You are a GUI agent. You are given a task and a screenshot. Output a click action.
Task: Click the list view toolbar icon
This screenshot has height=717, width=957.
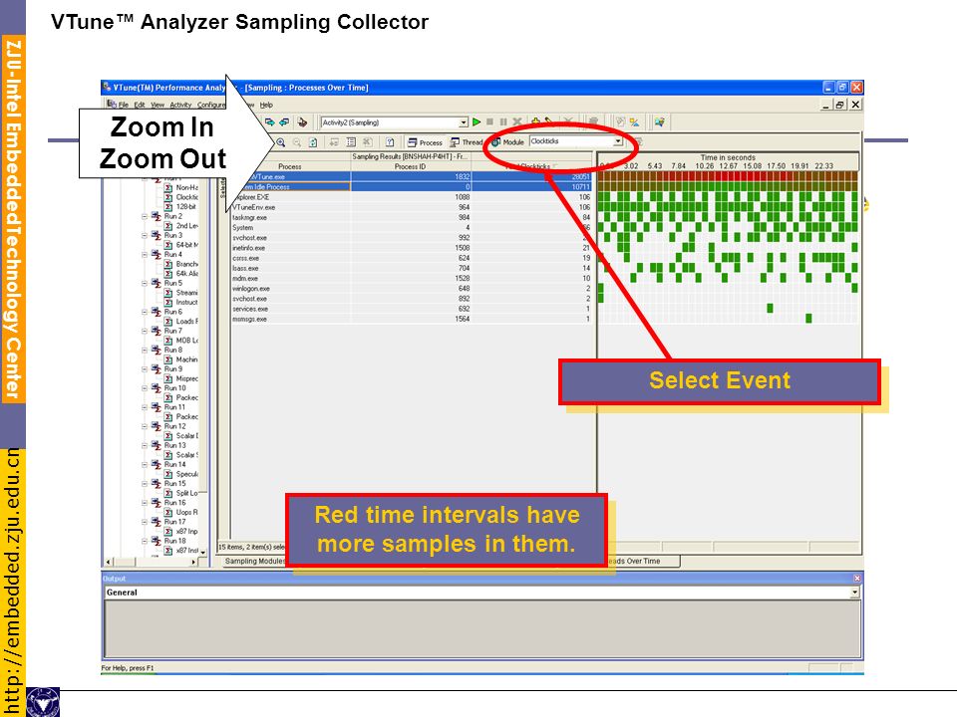(351, 142)
